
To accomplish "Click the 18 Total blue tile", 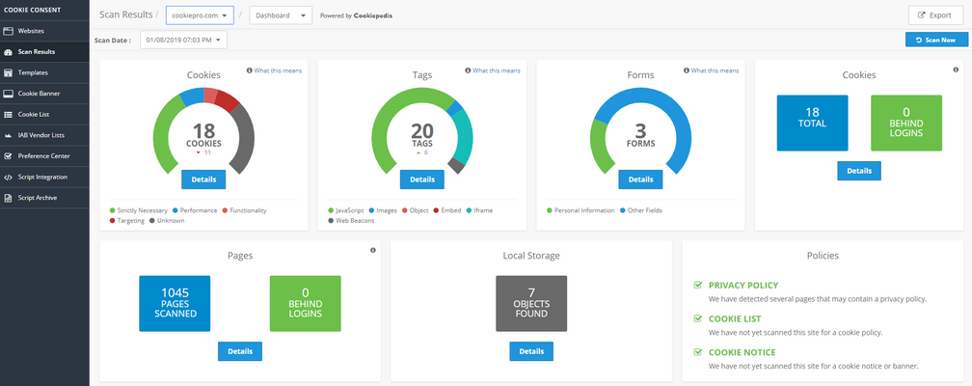I will tap(812, 123).
